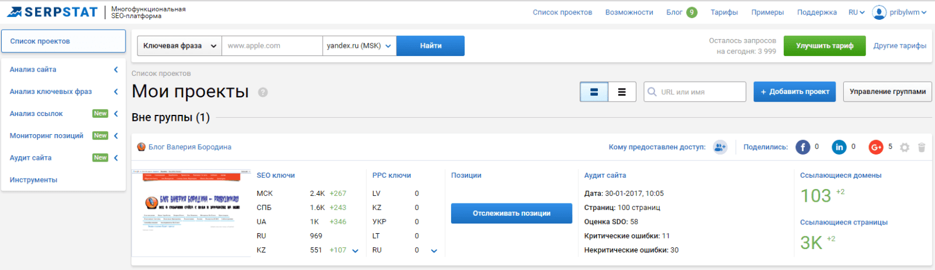Open the project site screenshot thumbnail
The image size is (935, 270).
coord(191,212)
